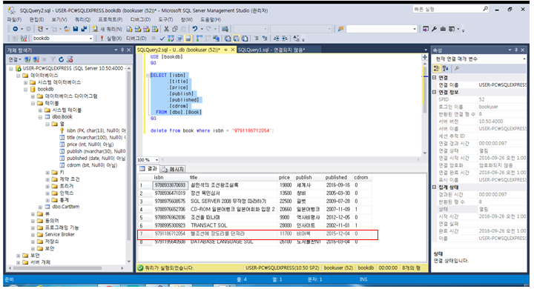Open the 도구(T) menu
Viewport: 534px width, 289px height.
[x=165, y=19]
